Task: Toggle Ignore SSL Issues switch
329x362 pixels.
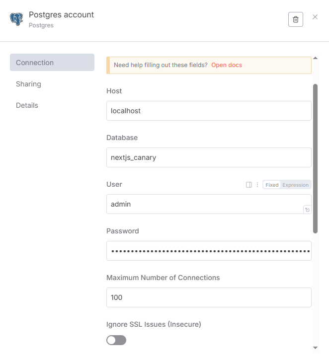Action: pyautogui.click(x=116, y=340)
